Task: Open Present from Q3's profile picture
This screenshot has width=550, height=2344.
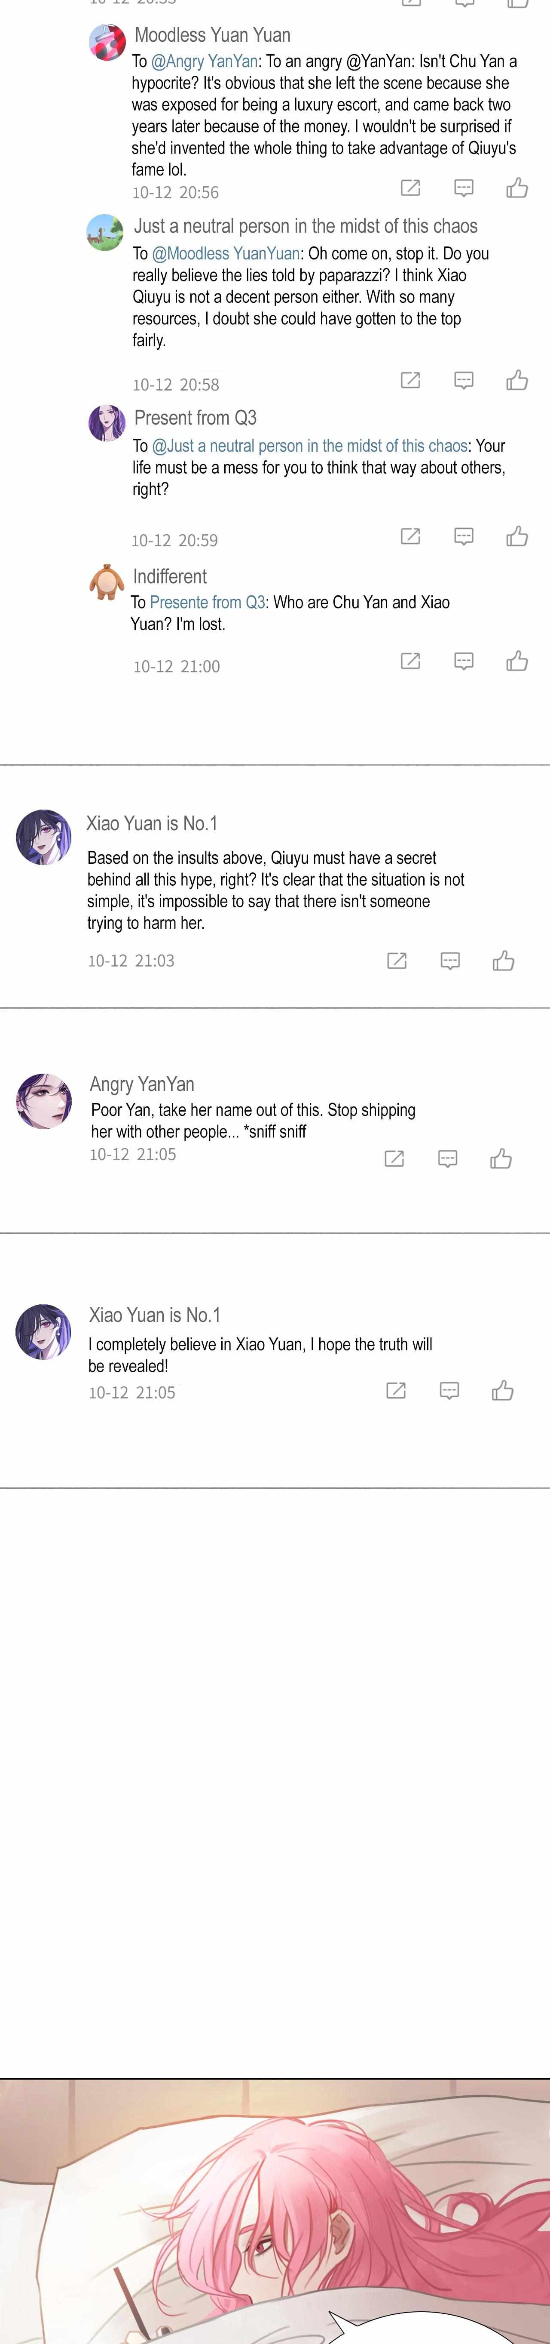Action: click(x=107, y=423)
